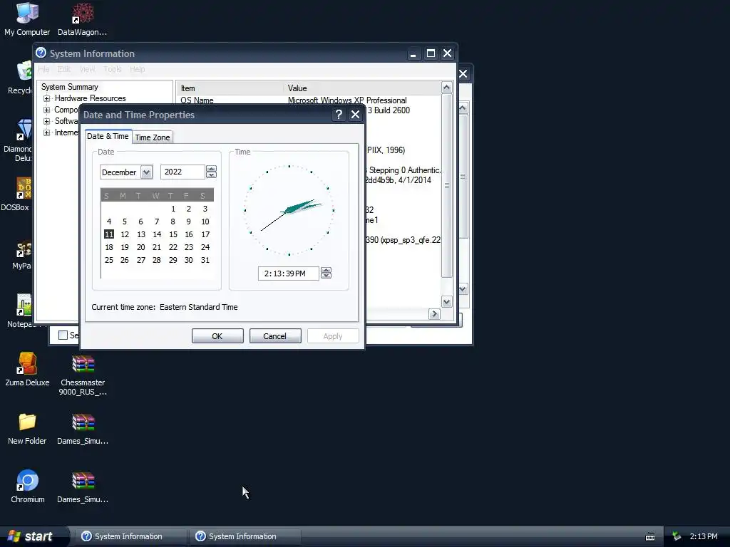
Task: Decrease the year with the down spinner
Action: [x=211, y=175]
